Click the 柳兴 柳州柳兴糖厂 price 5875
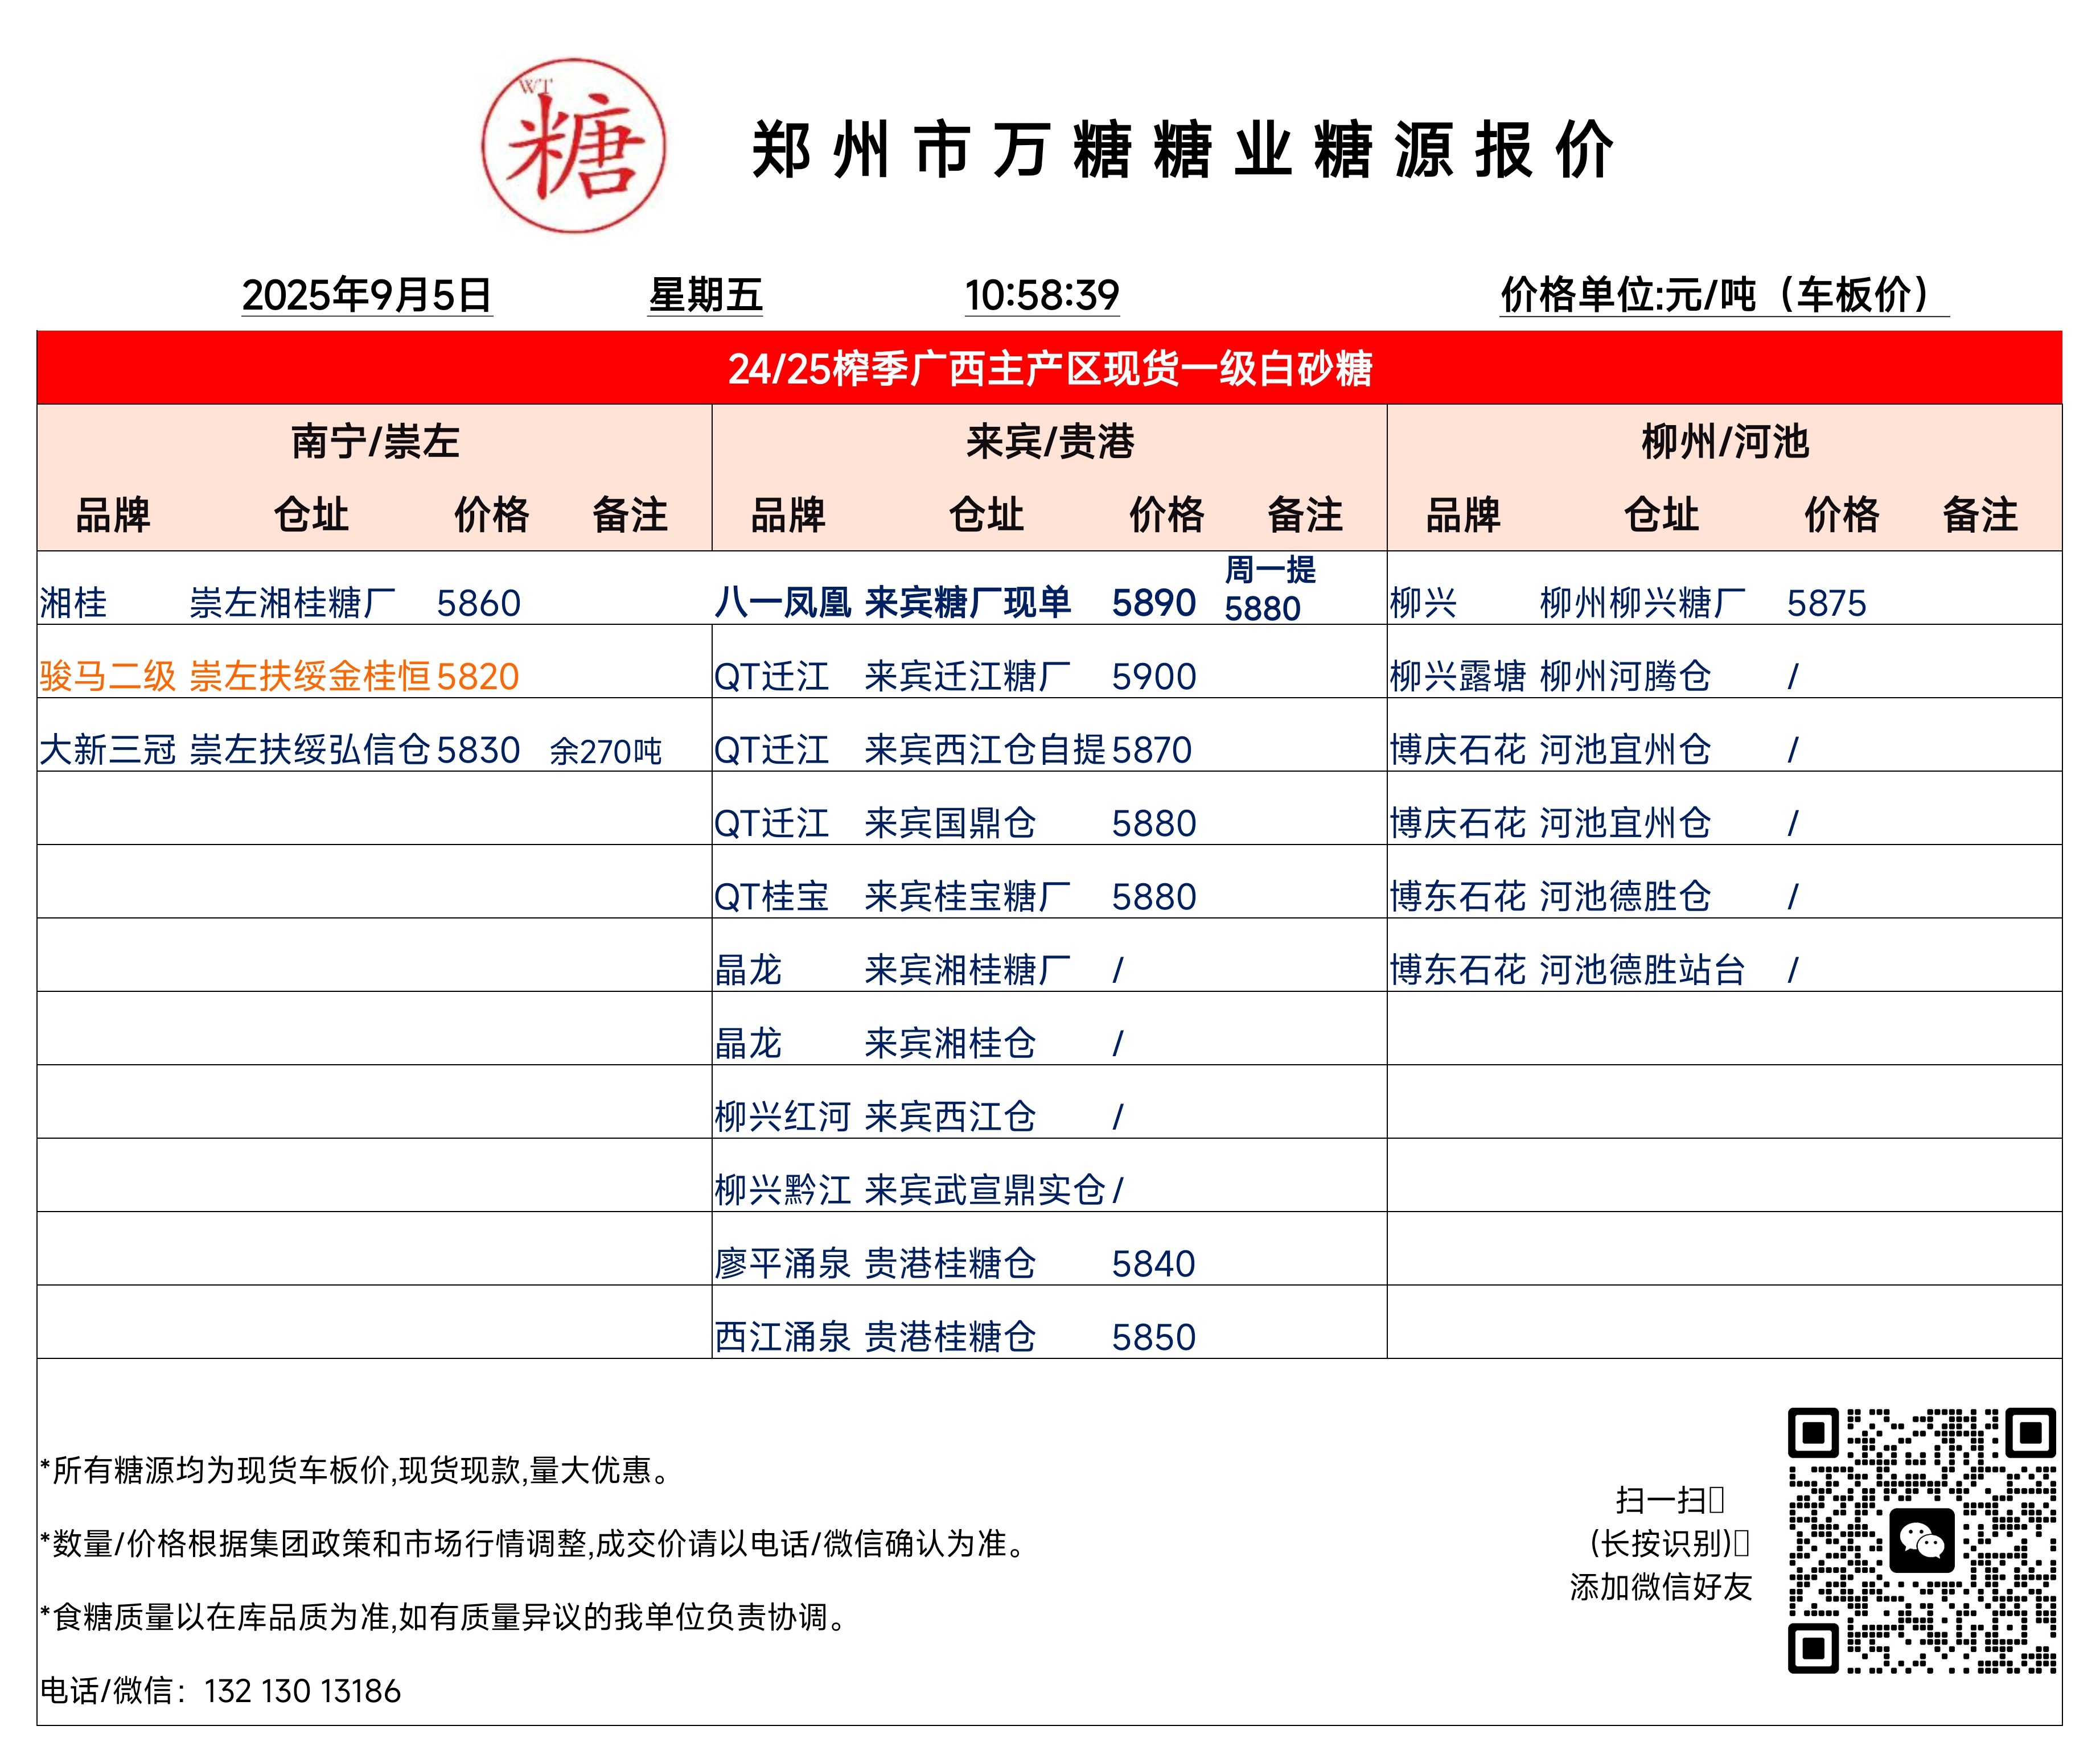This screenshot has height=1763, width=2100. [1826, 603]
